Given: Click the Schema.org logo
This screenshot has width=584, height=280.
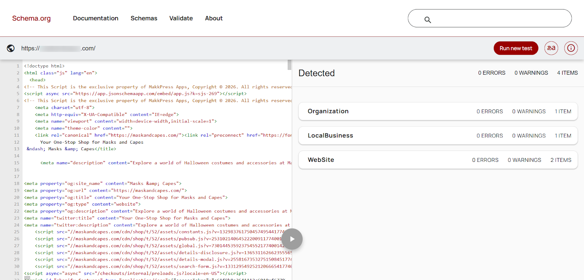Looking at the screenshot, I should click(x=31, y=18).
